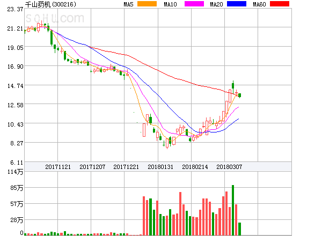
Task: Click the 20180214 date label
Action: click(x=195, y=167)
